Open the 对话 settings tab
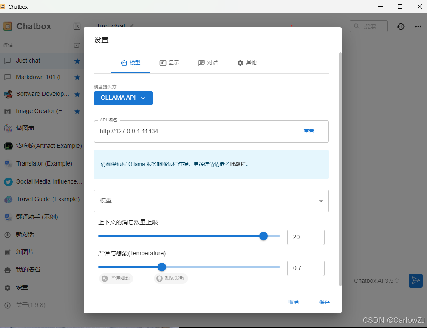 (x=208, y=63)
